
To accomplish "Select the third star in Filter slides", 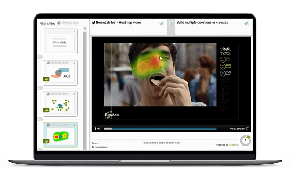I will [71, 23].
